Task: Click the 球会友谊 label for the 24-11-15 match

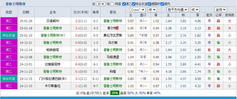Action: click(9, 79)
